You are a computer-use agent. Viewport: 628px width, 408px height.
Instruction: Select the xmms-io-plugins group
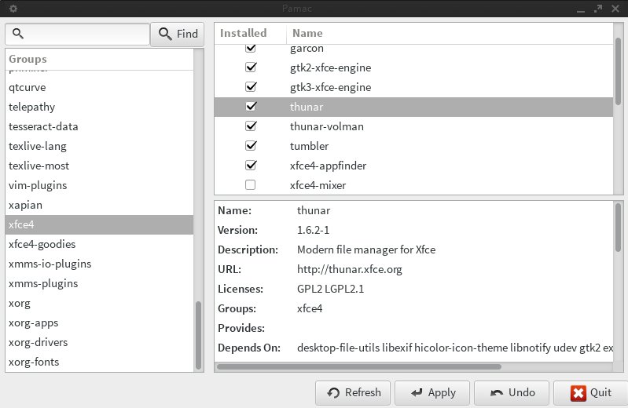[99, 264]
